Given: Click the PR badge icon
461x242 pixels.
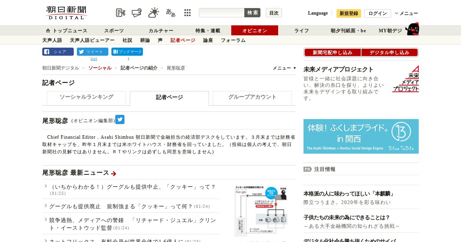Looking at the screenshot, I should [x=307, y=169].
